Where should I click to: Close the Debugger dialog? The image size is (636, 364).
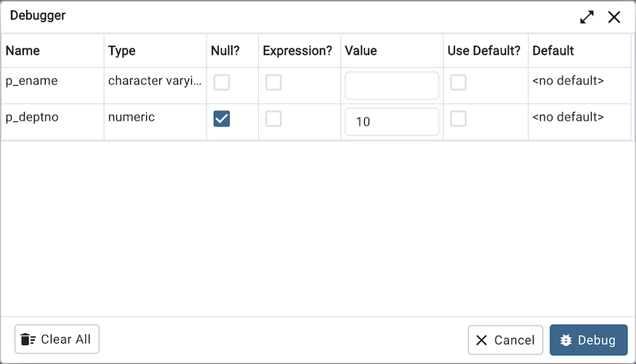[x=614, y=17]
